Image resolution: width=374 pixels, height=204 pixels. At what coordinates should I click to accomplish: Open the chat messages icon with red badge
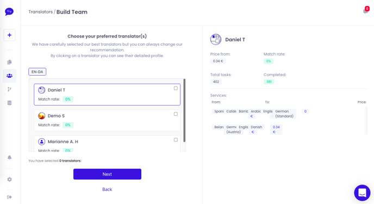click(x=366, y=11)
